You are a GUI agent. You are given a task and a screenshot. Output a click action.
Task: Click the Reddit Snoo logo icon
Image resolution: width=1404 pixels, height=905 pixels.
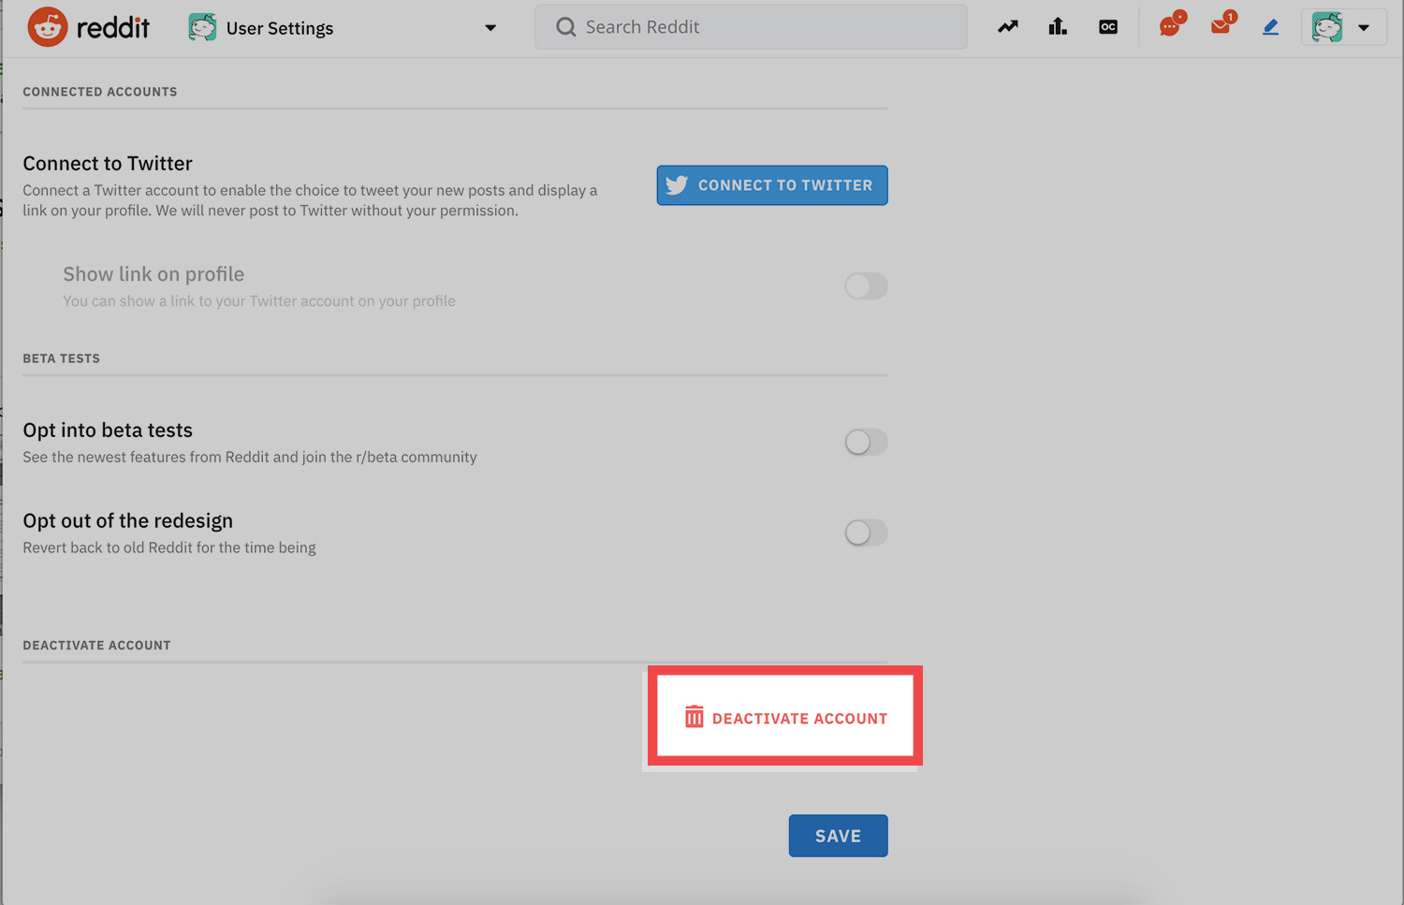coord(48,27)
